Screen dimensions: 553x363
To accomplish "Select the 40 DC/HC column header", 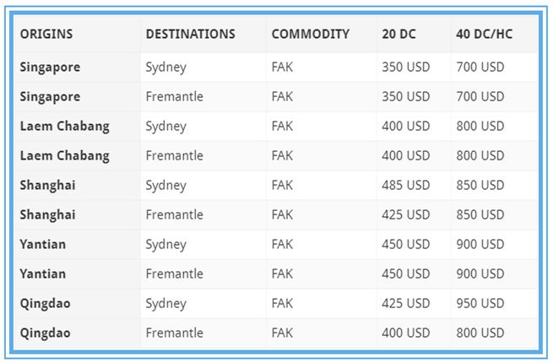I will click(x=484, y=35).
